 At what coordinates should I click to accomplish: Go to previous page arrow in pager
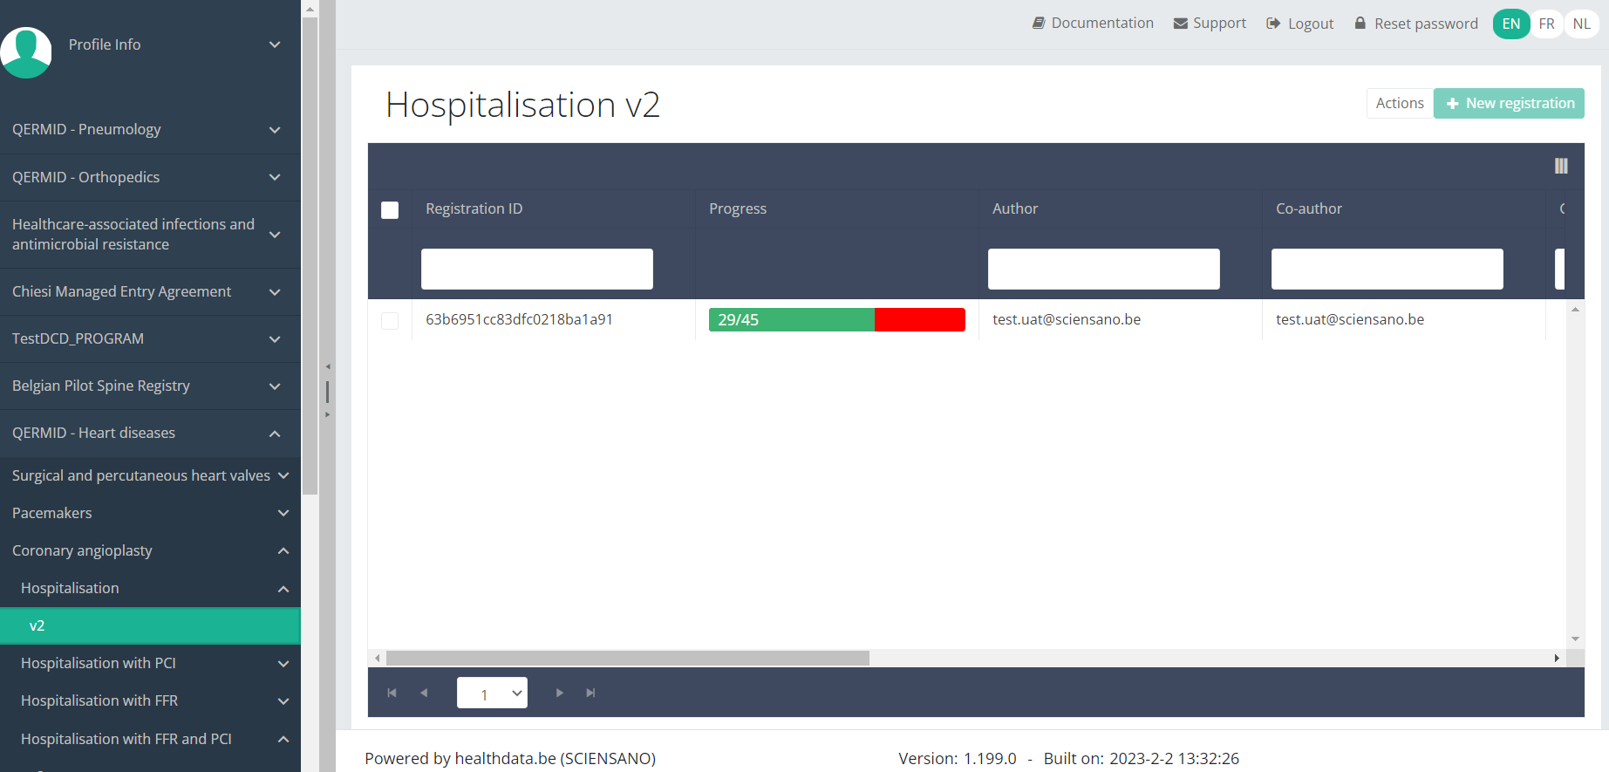coord(424,693)
